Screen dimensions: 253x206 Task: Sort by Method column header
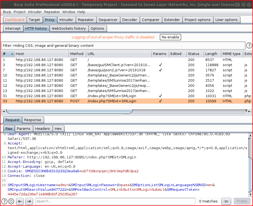tap(77, 54)
